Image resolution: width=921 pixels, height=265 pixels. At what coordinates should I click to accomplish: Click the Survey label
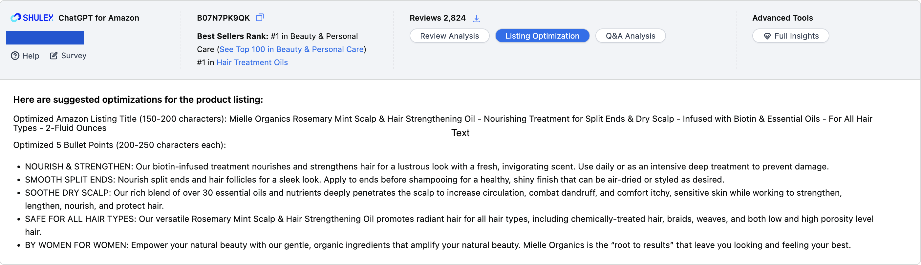pos(74,56)
